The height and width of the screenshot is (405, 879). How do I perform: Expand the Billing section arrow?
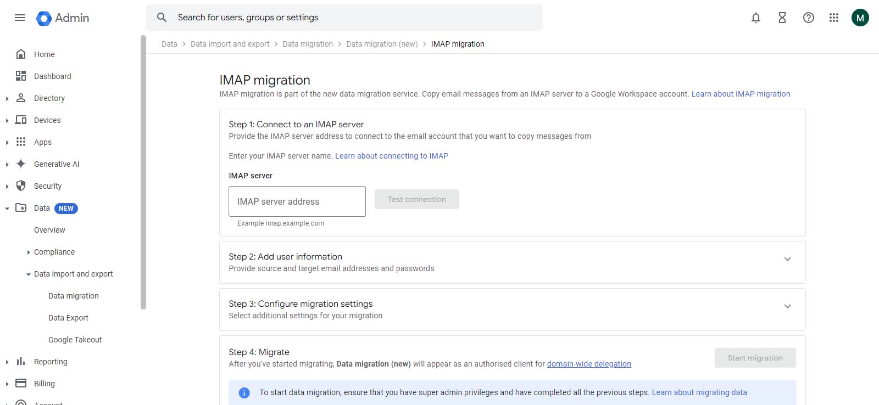point(7,384)
